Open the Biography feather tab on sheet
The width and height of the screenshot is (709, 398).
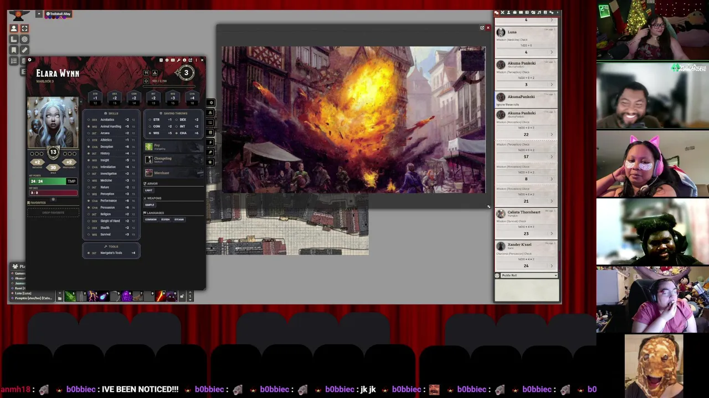tap(212, 152)
